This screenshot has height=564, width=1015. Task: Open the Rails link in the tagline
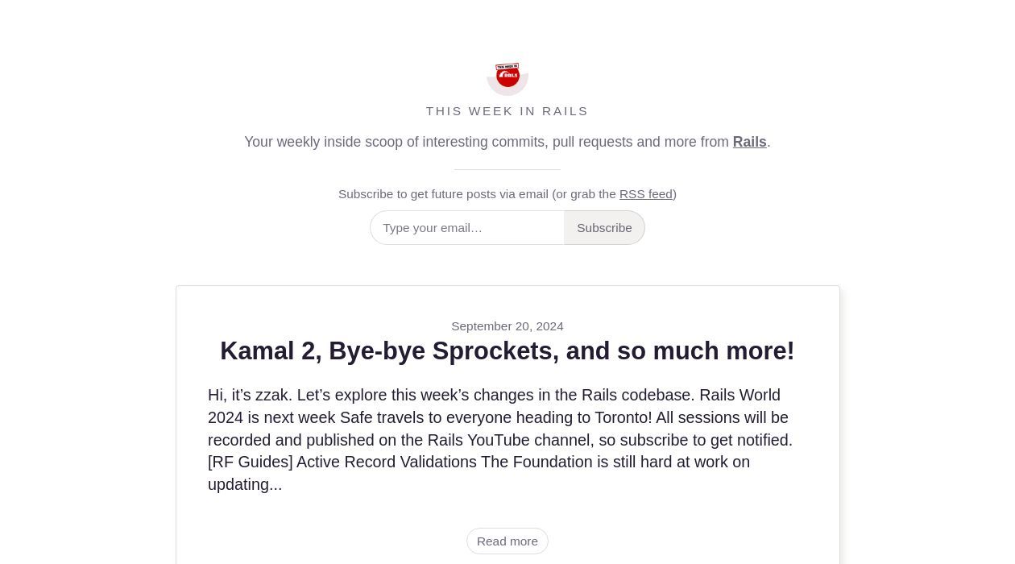[749, 142]
